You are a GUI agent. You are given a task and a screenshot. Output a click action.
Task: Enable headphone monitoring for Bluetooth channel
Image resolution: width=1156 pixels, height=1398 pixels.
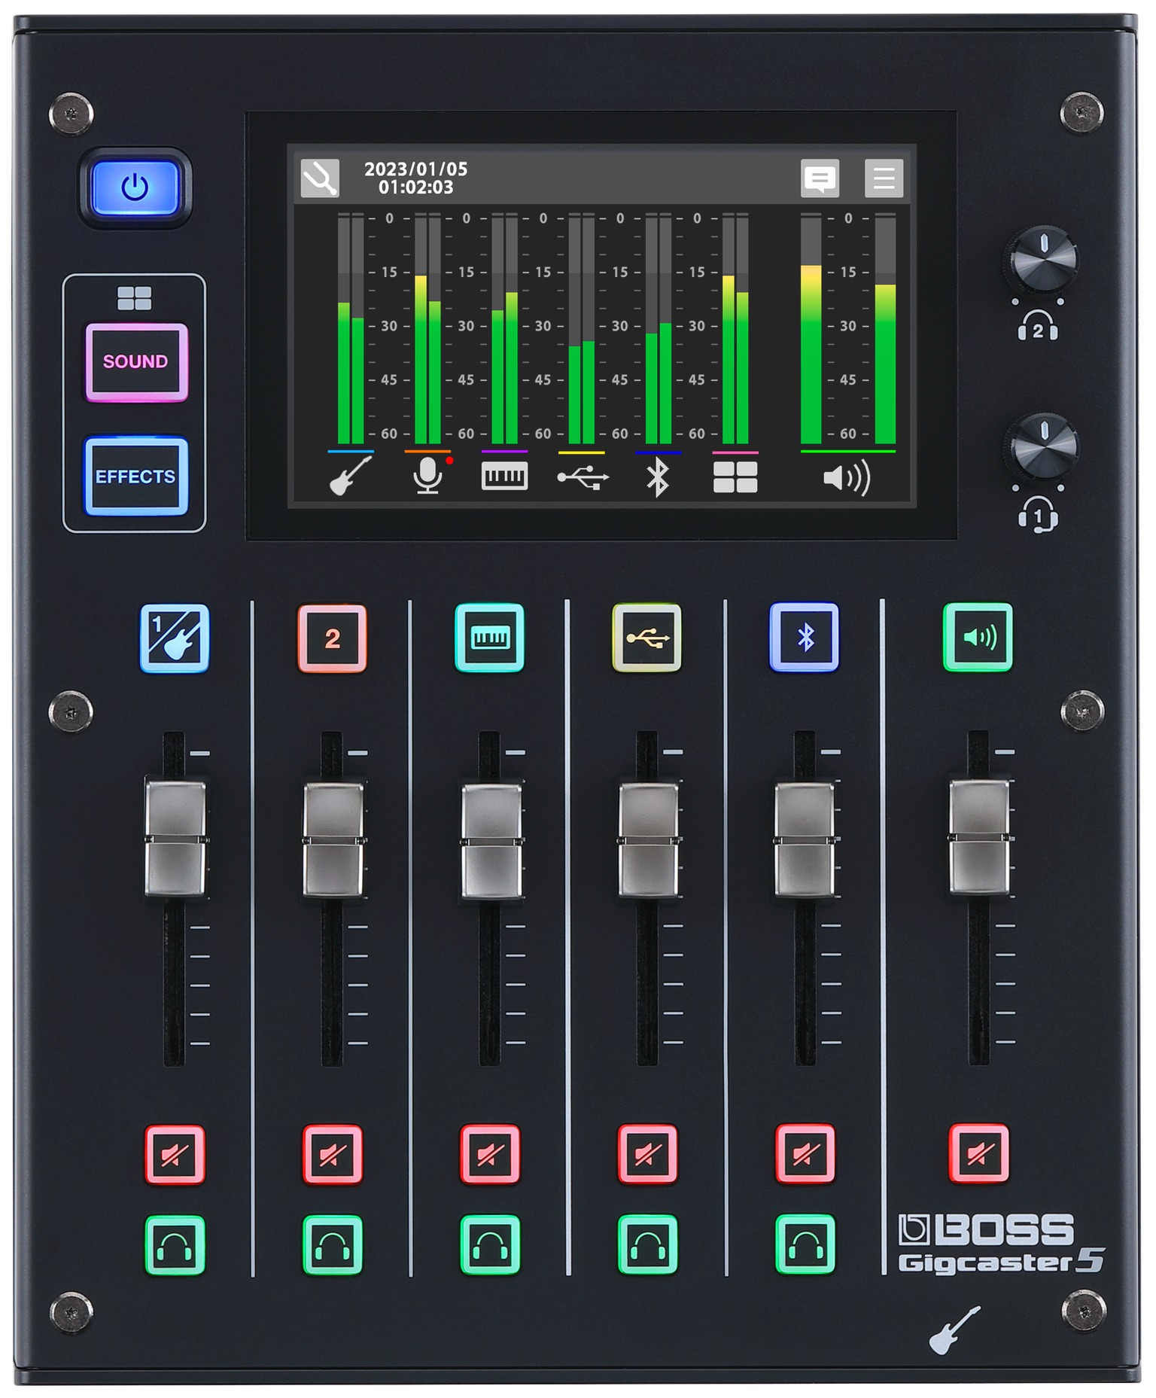(805, 1245)
